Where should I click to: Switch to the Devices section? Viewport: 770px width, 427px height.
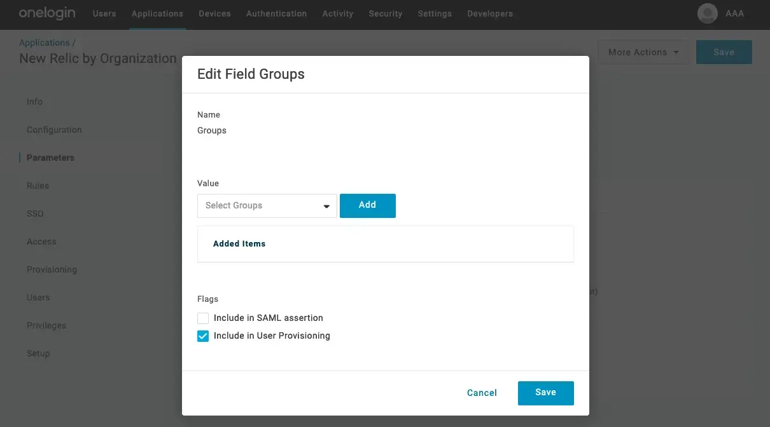click(214, 13)
